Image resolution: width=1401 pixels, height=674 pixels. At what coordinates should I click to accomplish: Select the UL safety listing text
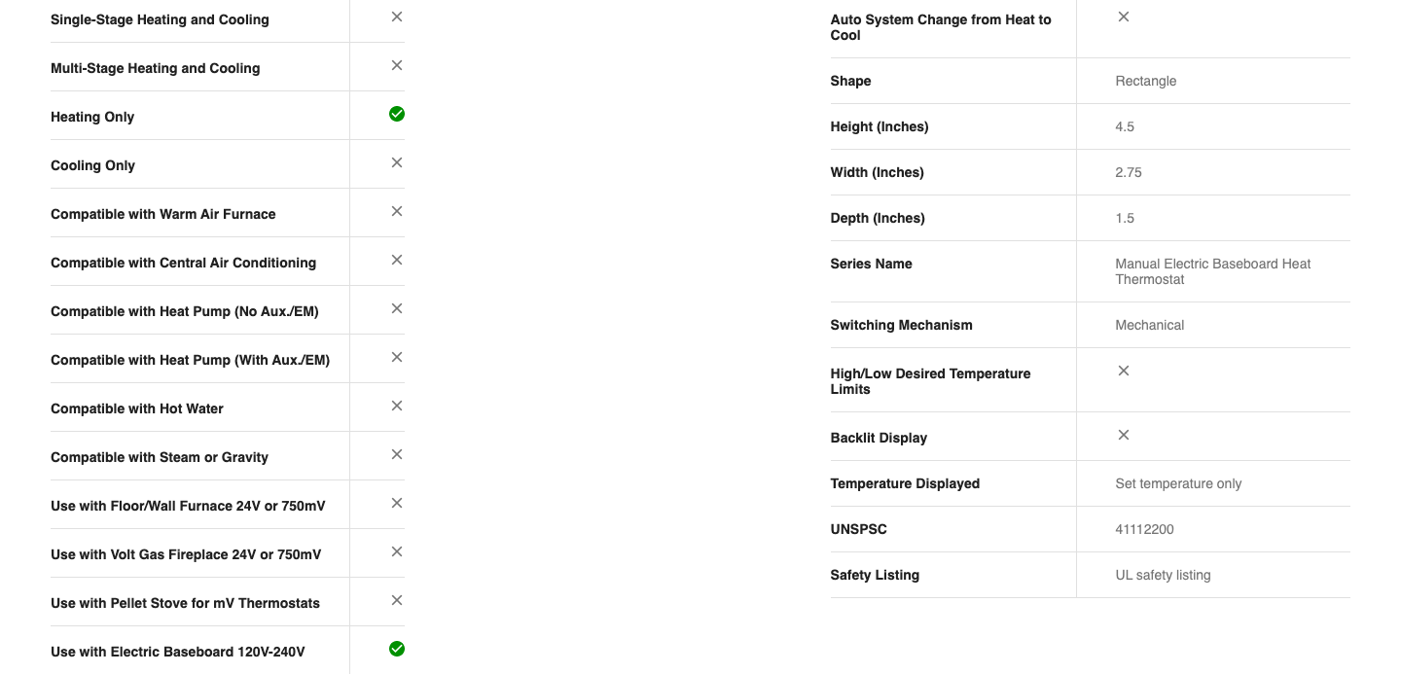pyautogui.click(x=1163, y=575)
